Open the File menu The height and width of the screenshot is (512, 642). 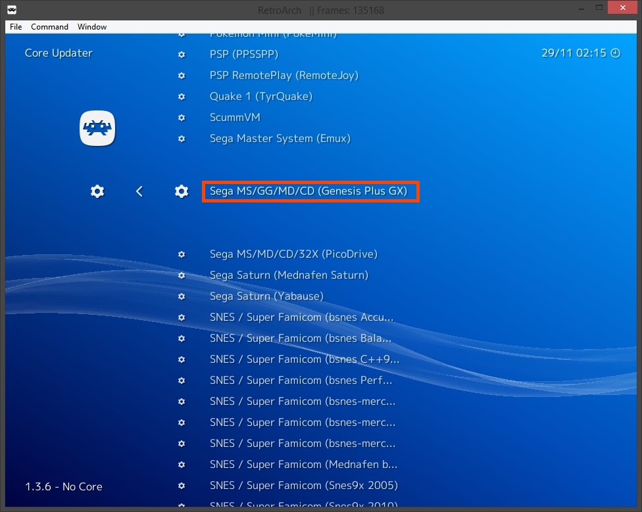16,26
